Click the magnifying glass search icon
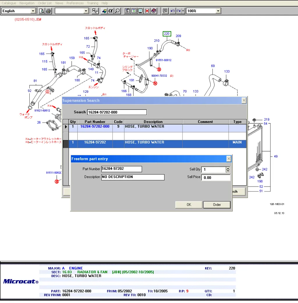298x303 pixels. [x=117, y=11]
